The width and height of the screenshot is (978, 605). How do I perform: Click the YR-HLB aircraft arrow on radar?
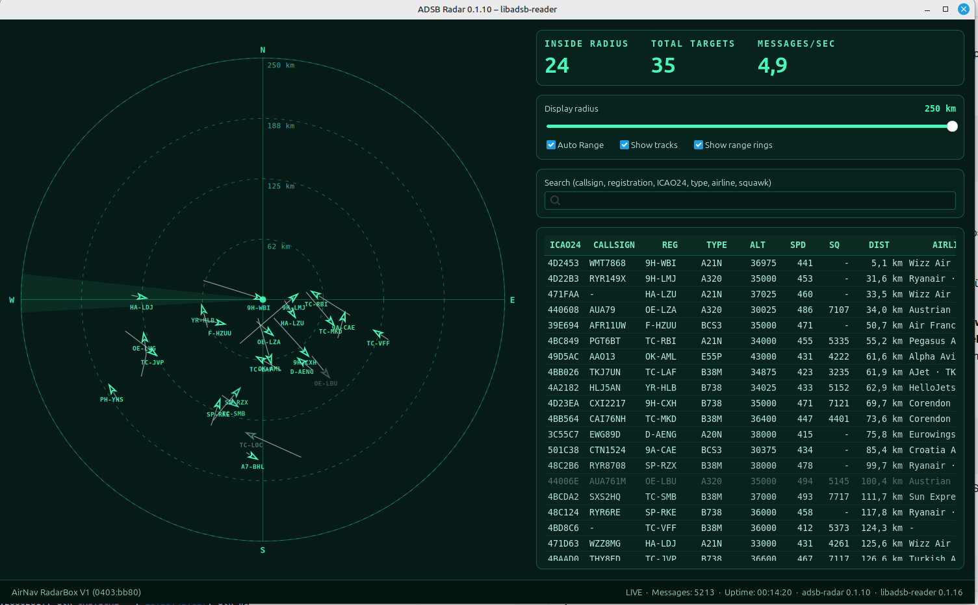coord(203,310)
